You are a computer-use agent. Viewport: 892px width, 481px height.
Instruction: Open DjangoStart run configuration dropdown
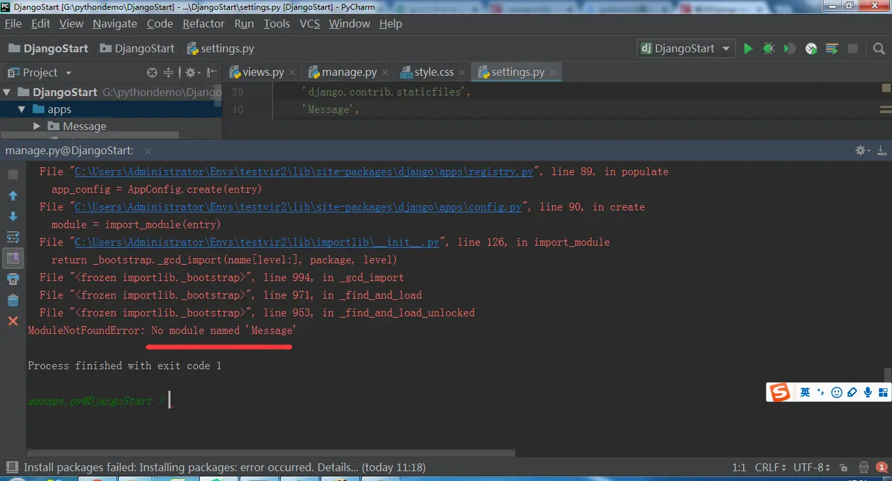[x=686, y=48]
